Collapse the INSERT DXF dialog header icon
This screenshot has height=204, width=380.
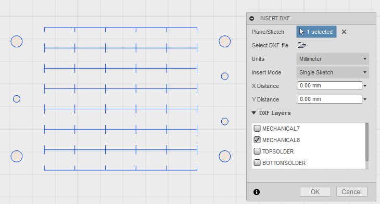point(252,18)
